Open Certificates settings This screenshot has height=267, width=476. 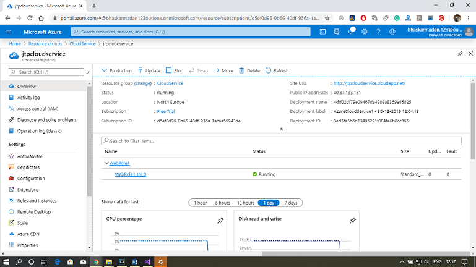coord(28,167)
